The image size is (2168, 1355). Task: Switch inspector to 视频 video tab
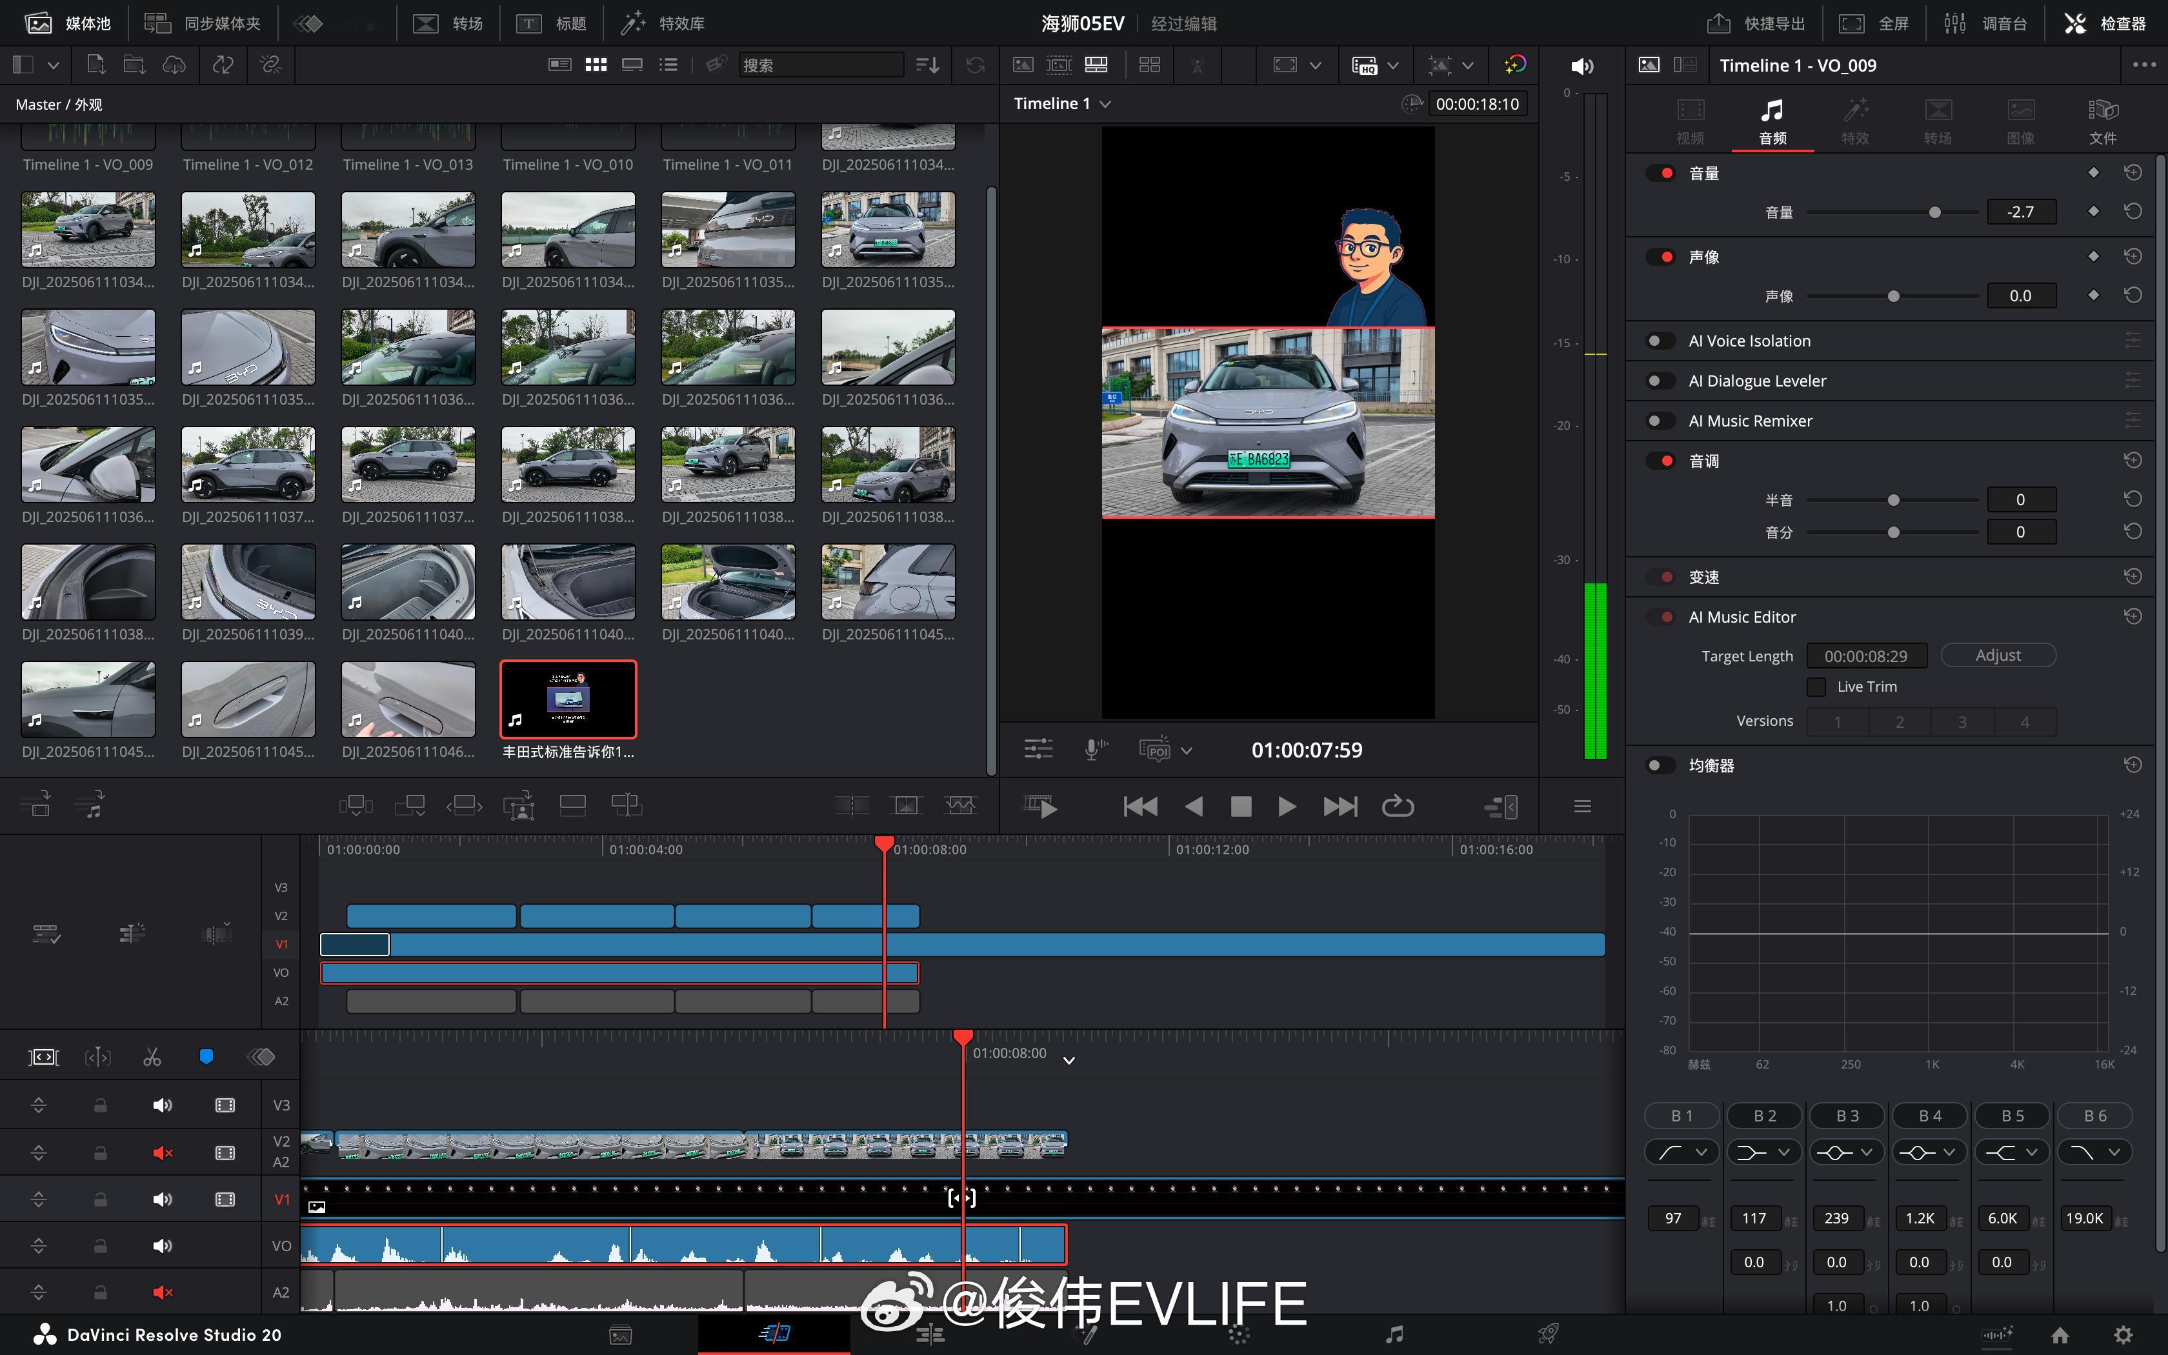point(1690,122)
